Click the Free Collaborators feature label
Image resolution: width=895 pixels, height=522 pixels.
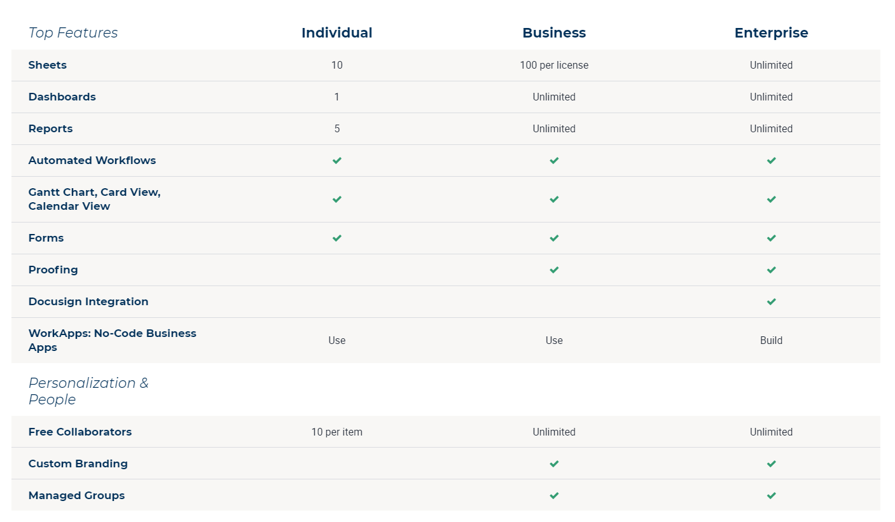(80, 432)
